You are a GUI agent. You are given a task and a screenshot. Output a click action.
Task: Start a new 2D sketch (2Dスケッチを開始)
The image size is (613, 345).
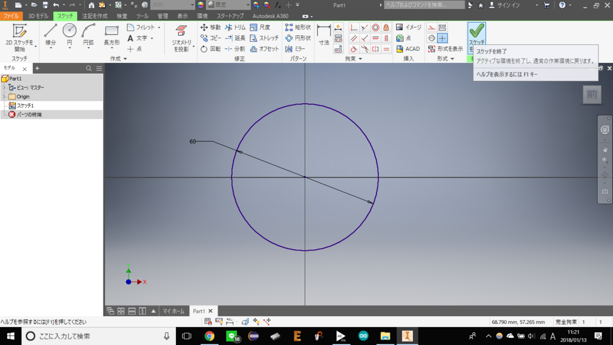coord(19,38)
